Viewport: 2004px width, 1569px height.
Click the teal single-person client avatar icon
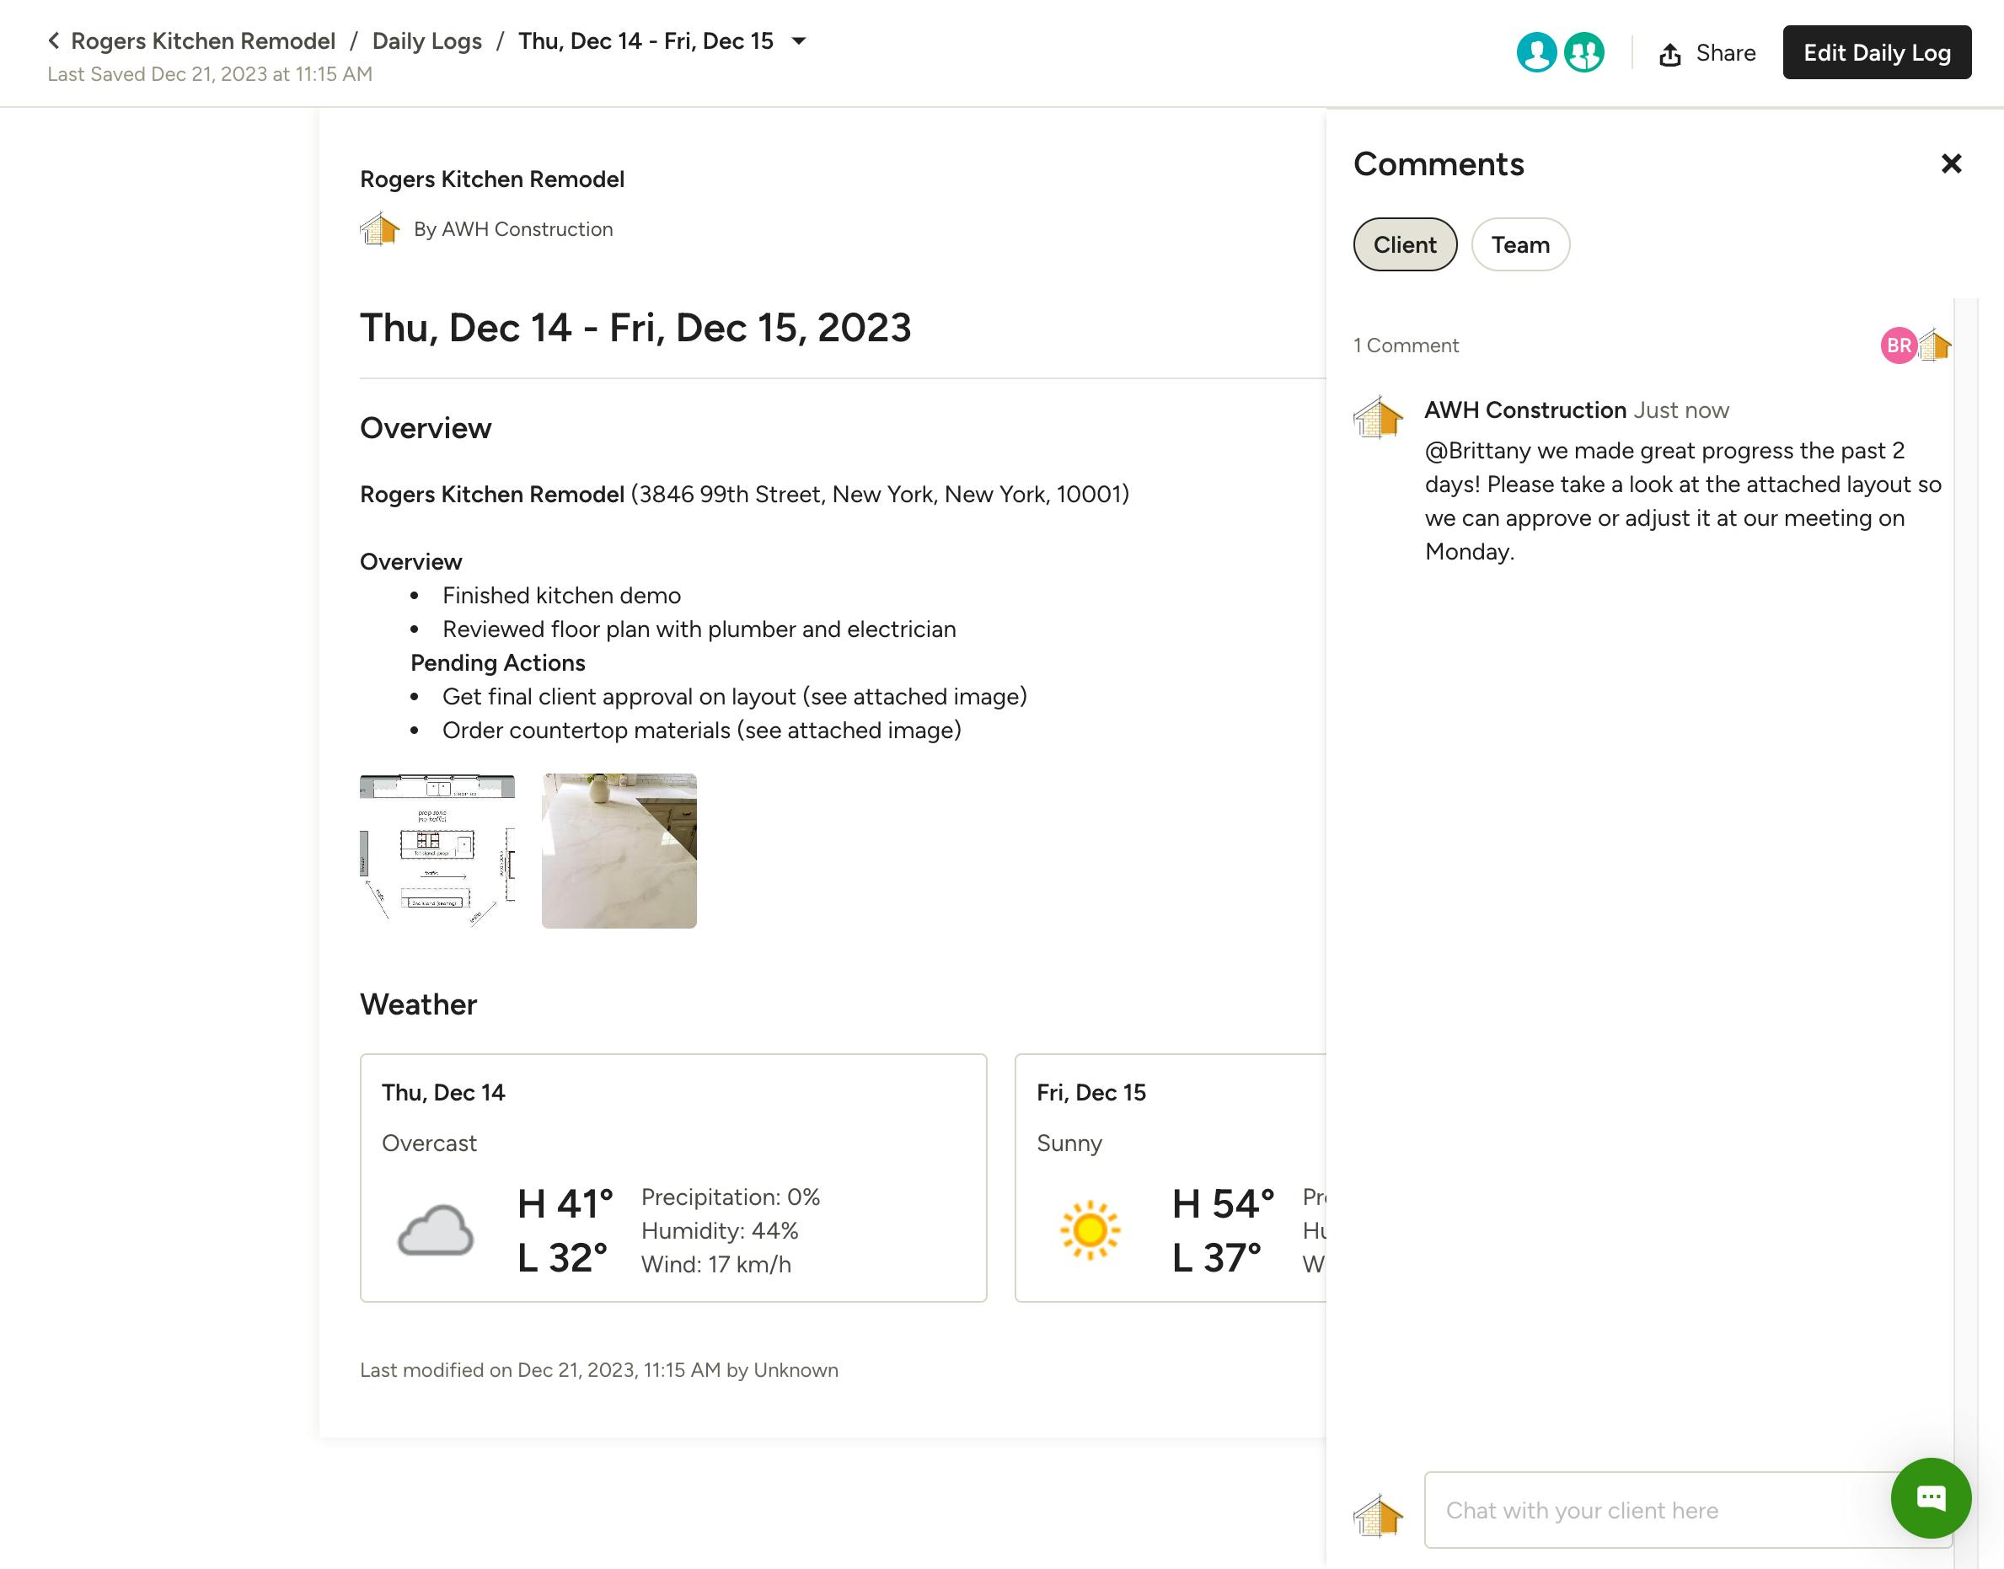coord(1537,53)
